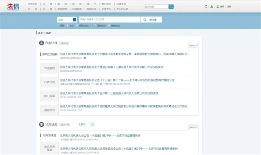Open the 授权最高人民法院 民事诉讼程序 pilot link
261x155 pixels.
click(x=125, y=106)
